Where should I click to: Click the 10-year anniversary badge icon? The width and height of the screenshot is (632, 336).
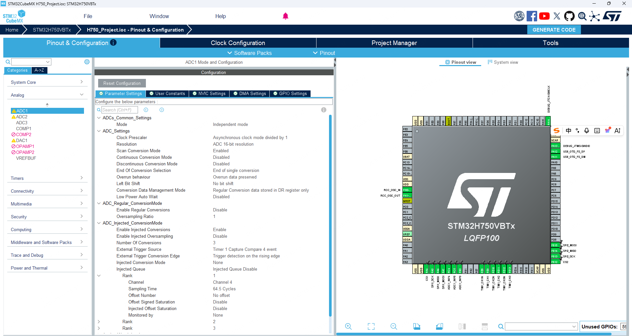point(519,16)
